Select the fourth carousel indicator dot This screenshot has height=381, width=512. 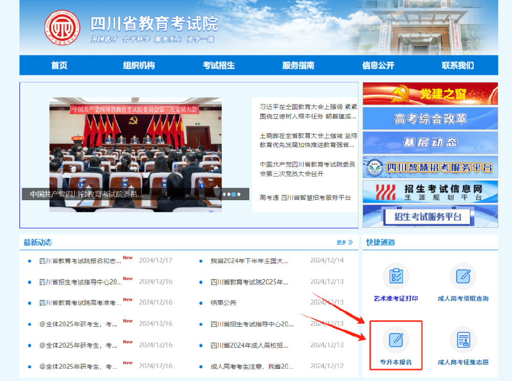click(x=238, y=194)
